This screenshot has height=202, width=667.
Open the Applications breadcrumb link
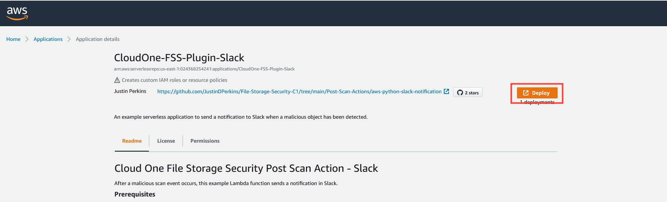pyautogui.click(x=48, y=39)
